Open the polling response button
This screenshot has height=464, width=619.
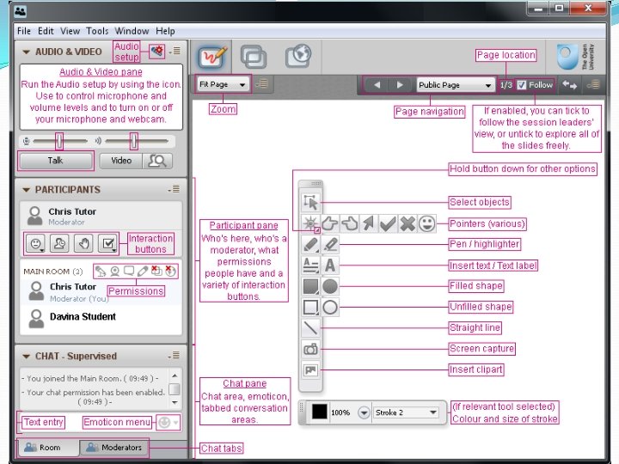(108, 243)
